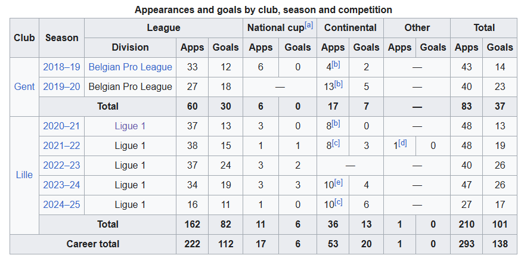Select the Career total goals cell 138

pyautogui.click(x=500, y=244)
